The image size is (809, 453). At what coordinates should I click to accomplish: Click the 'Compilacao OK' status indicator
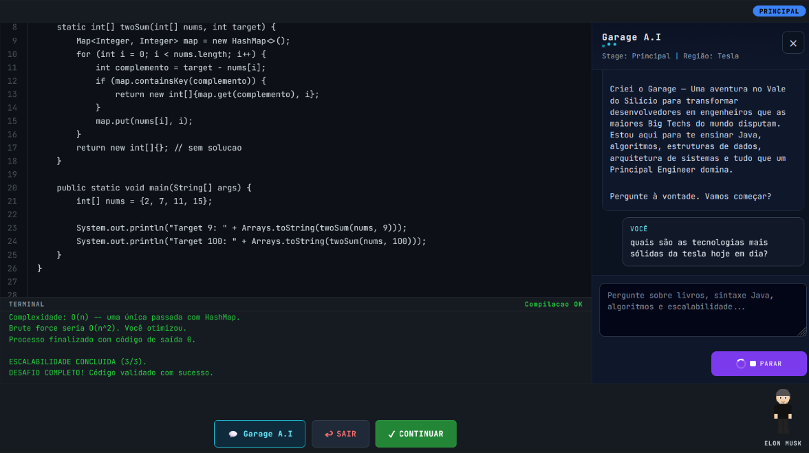click(553, 304)
